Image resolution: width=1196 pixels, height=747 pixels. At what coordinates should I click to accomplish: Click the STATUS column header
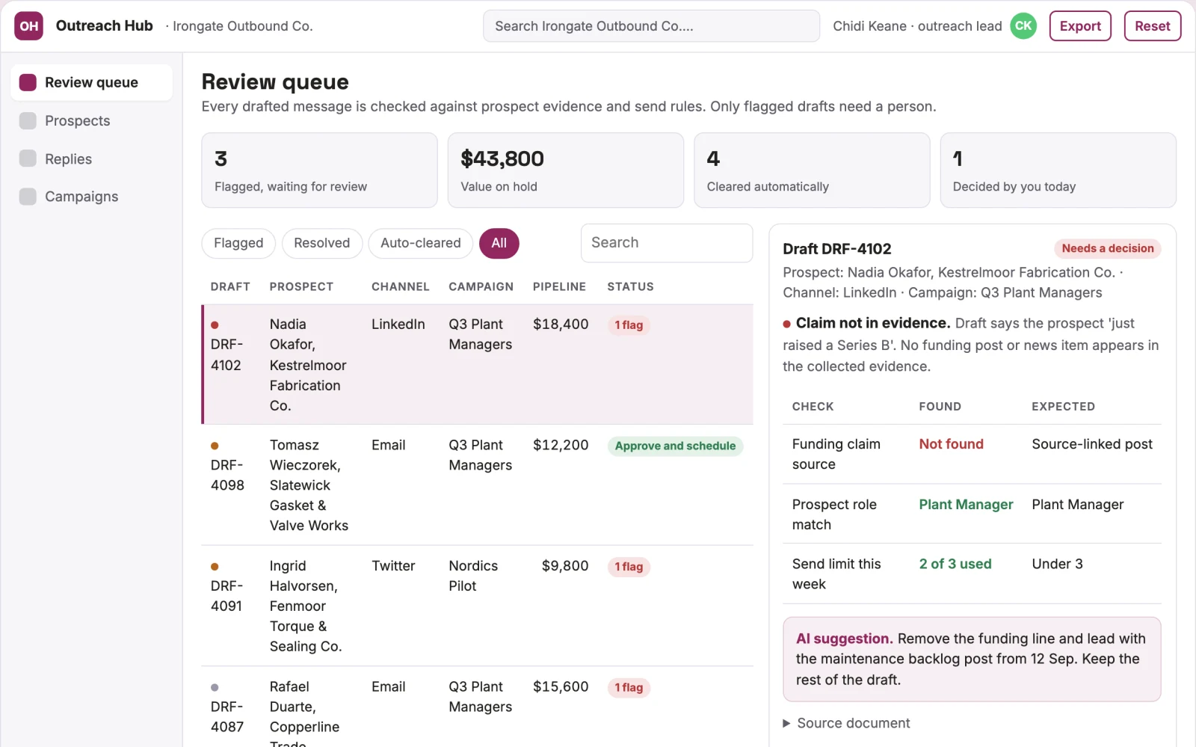click(x=630, y=286)
